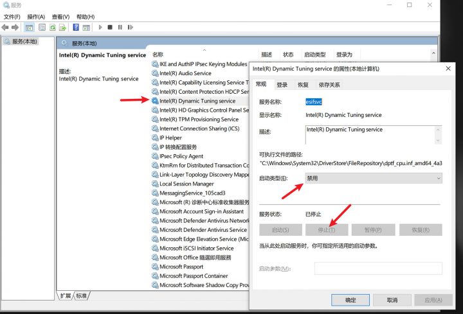
Task: Click gear icon beside Microsoft Passport
Action: click(155, 266)
